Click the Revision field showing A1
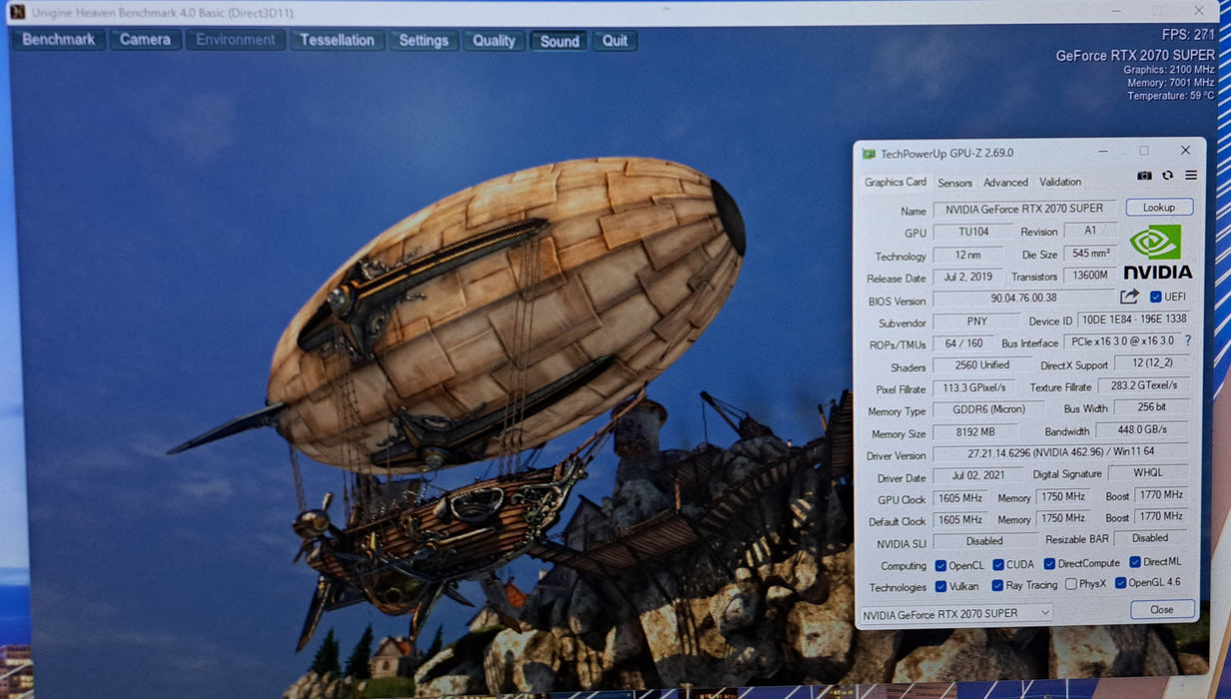 pos(1090,231)
